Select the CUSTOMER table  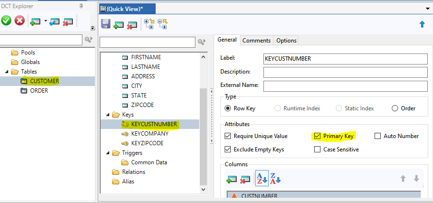point(45,81)
